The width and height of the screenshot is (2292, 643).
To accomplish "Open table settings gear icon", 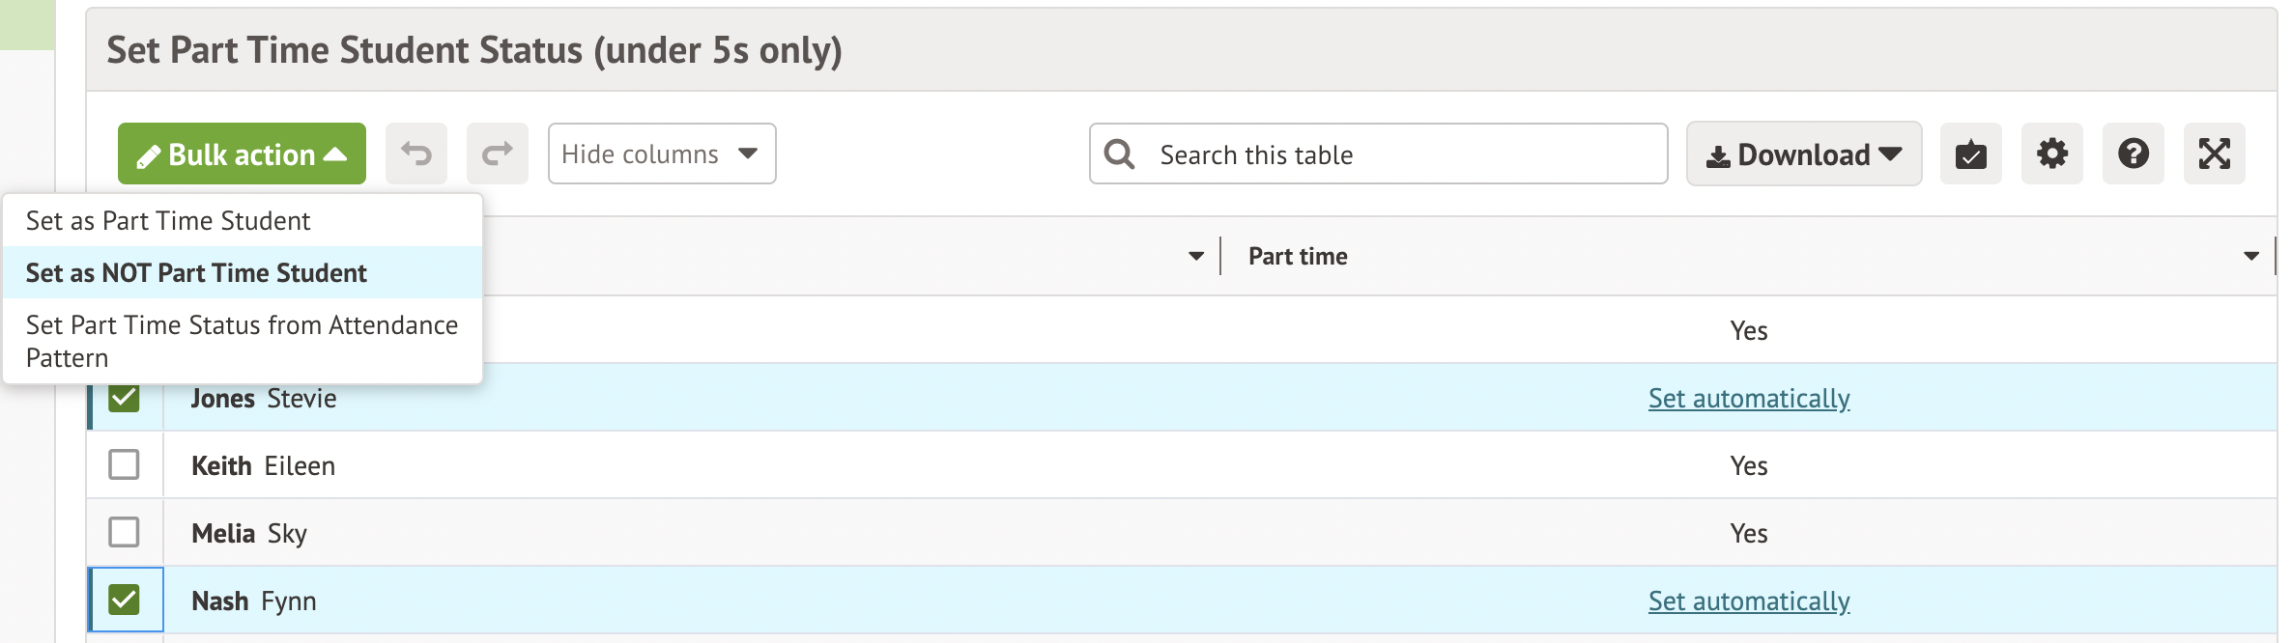I will point(2052,154).
